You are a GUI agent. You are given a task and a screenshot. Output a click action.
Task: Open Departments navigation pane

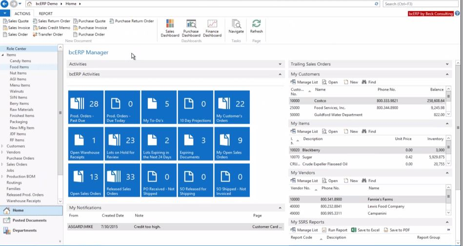tap(31, 230)
